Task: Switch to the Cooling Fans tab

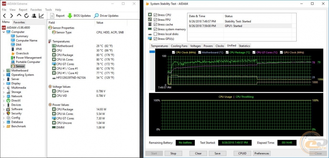Action: pos(179,46)
